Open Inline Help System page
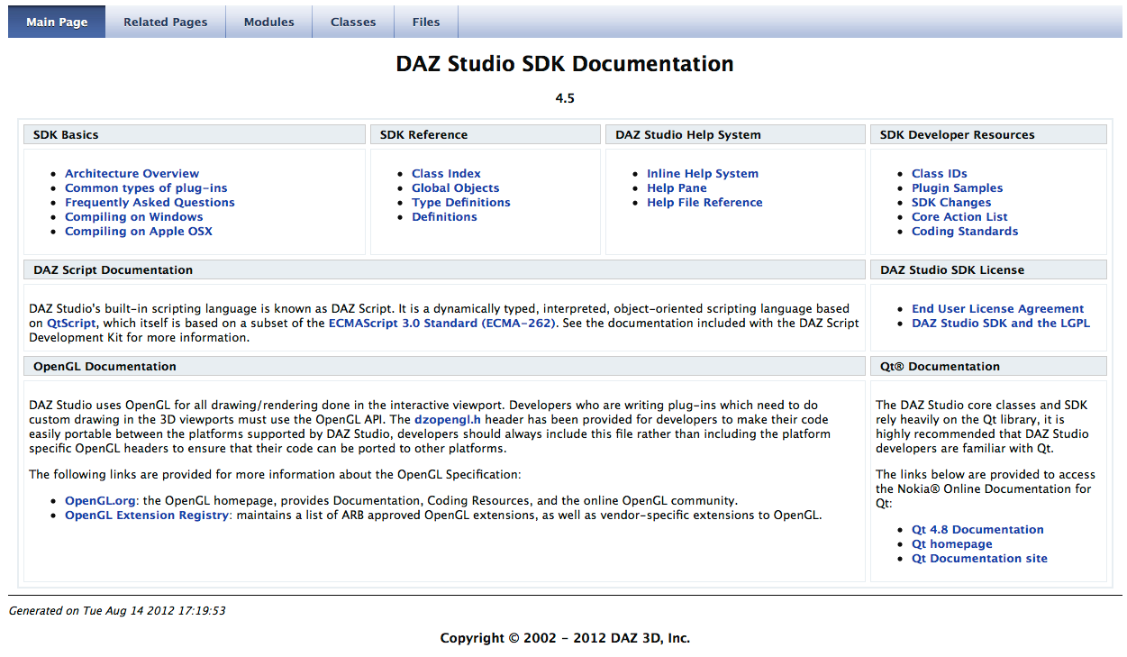The height and width of the screenshot is (657, 1127). coord(703,174)
